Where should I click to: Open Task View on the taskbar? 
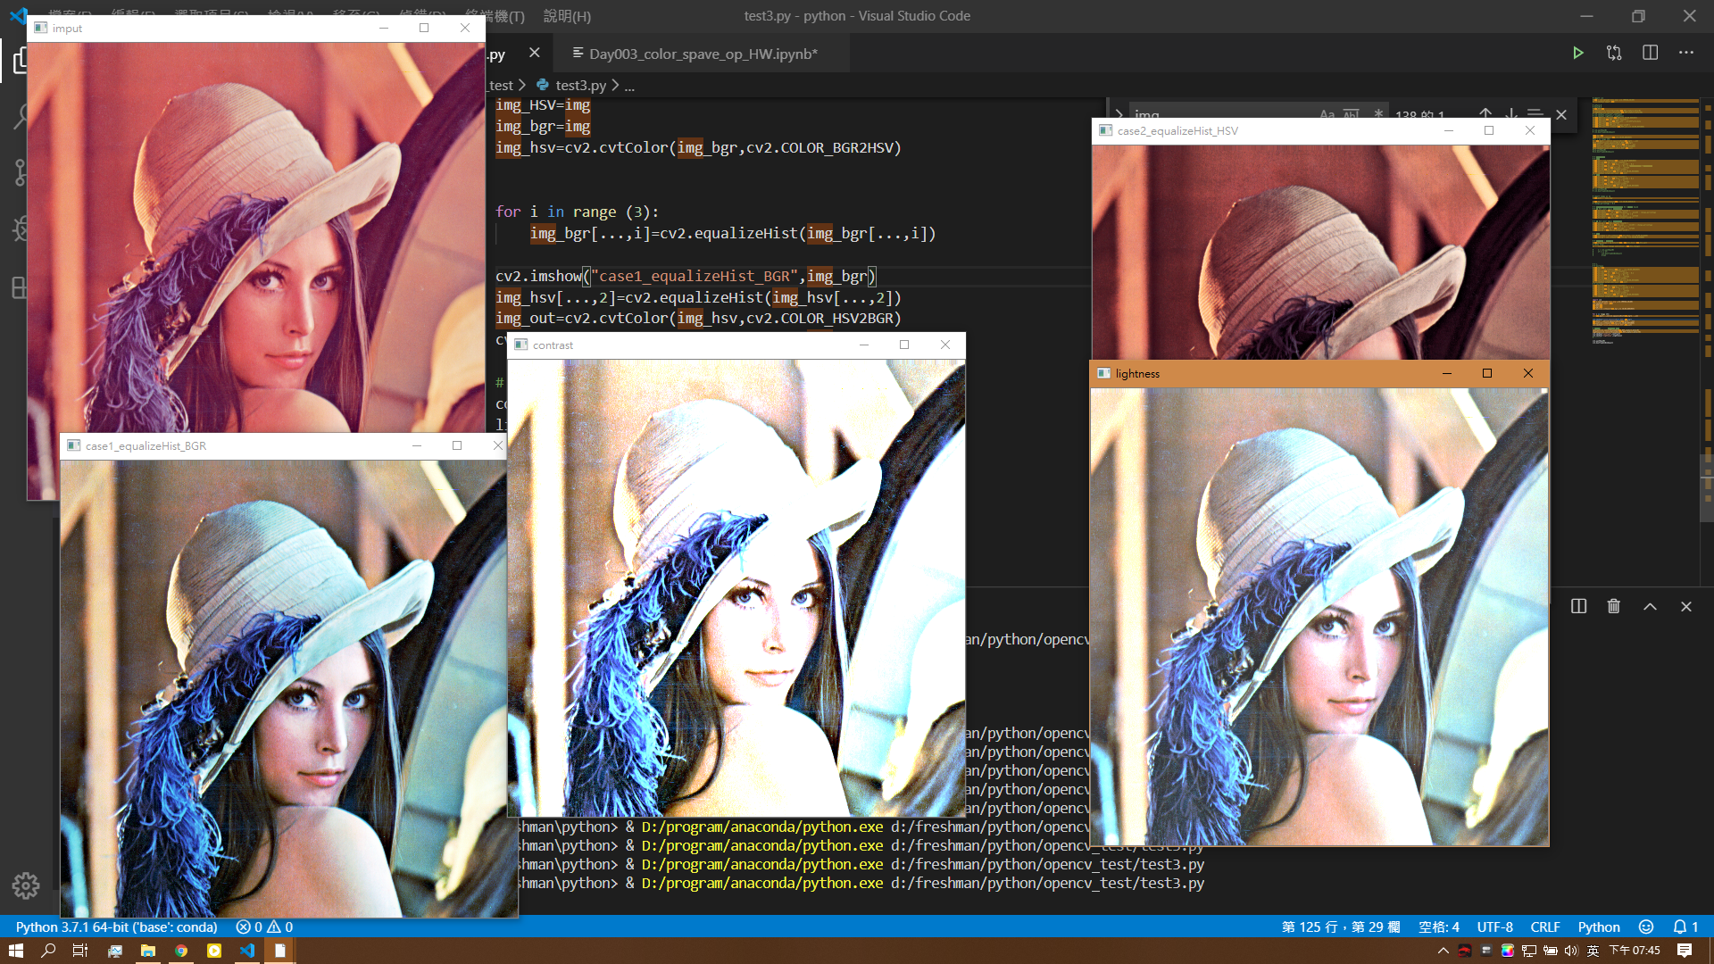point(80,951)
